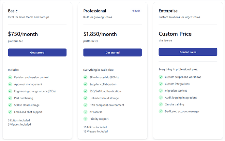
Task: Click check icon next to Priority support
Action: (85, 118)
